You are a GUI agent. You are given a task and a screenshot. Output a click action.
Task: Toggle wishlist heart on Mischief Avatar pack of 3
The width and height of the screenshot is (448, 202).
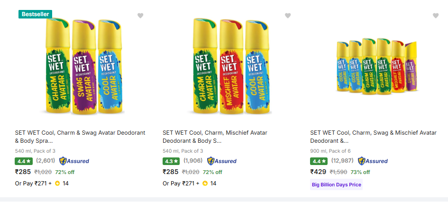click(288, 16)
